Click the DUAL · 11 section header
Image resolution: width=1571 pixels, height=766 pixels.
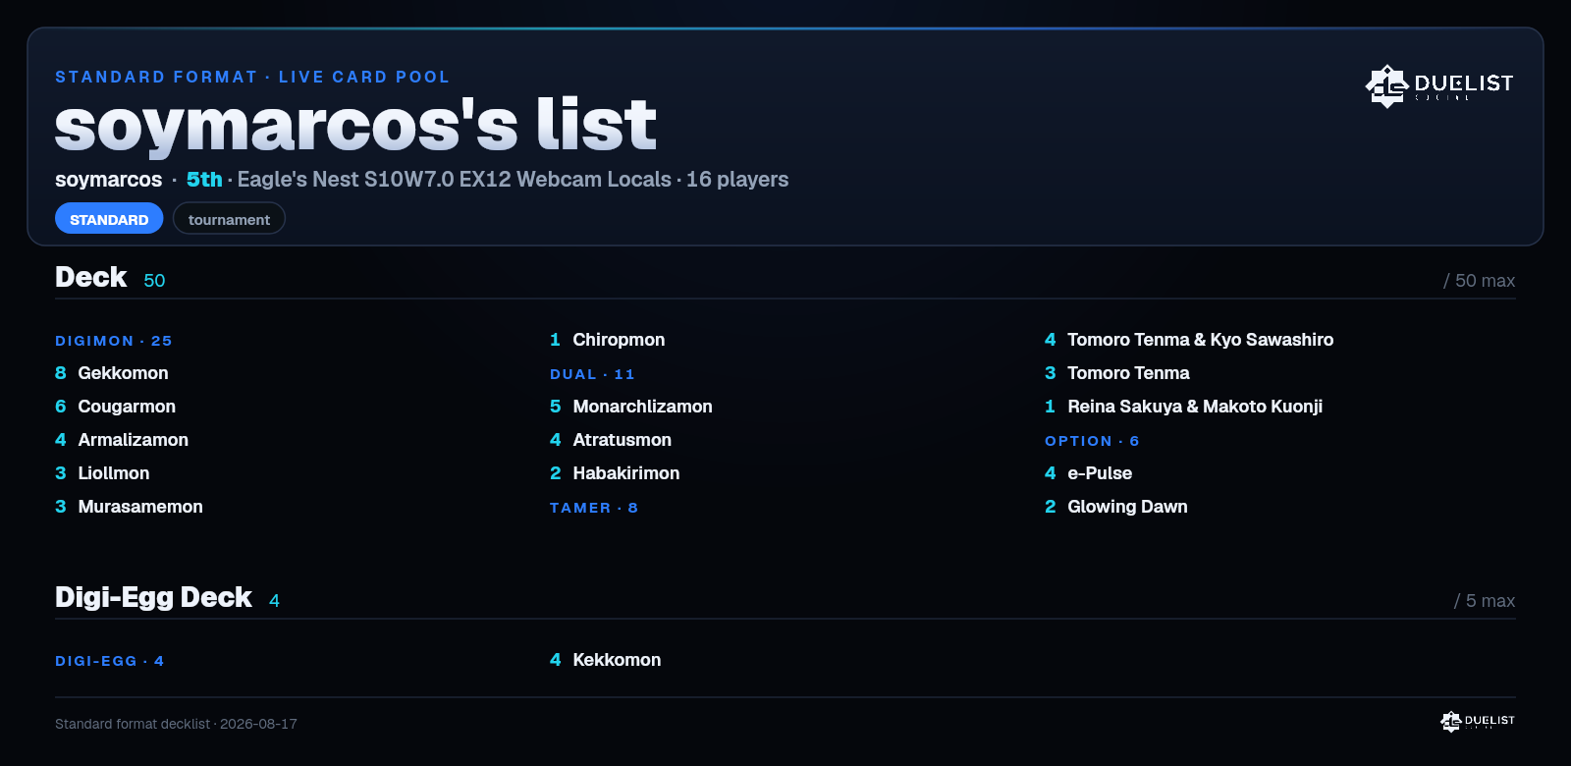pyautogui.click(x=592, y=374)
